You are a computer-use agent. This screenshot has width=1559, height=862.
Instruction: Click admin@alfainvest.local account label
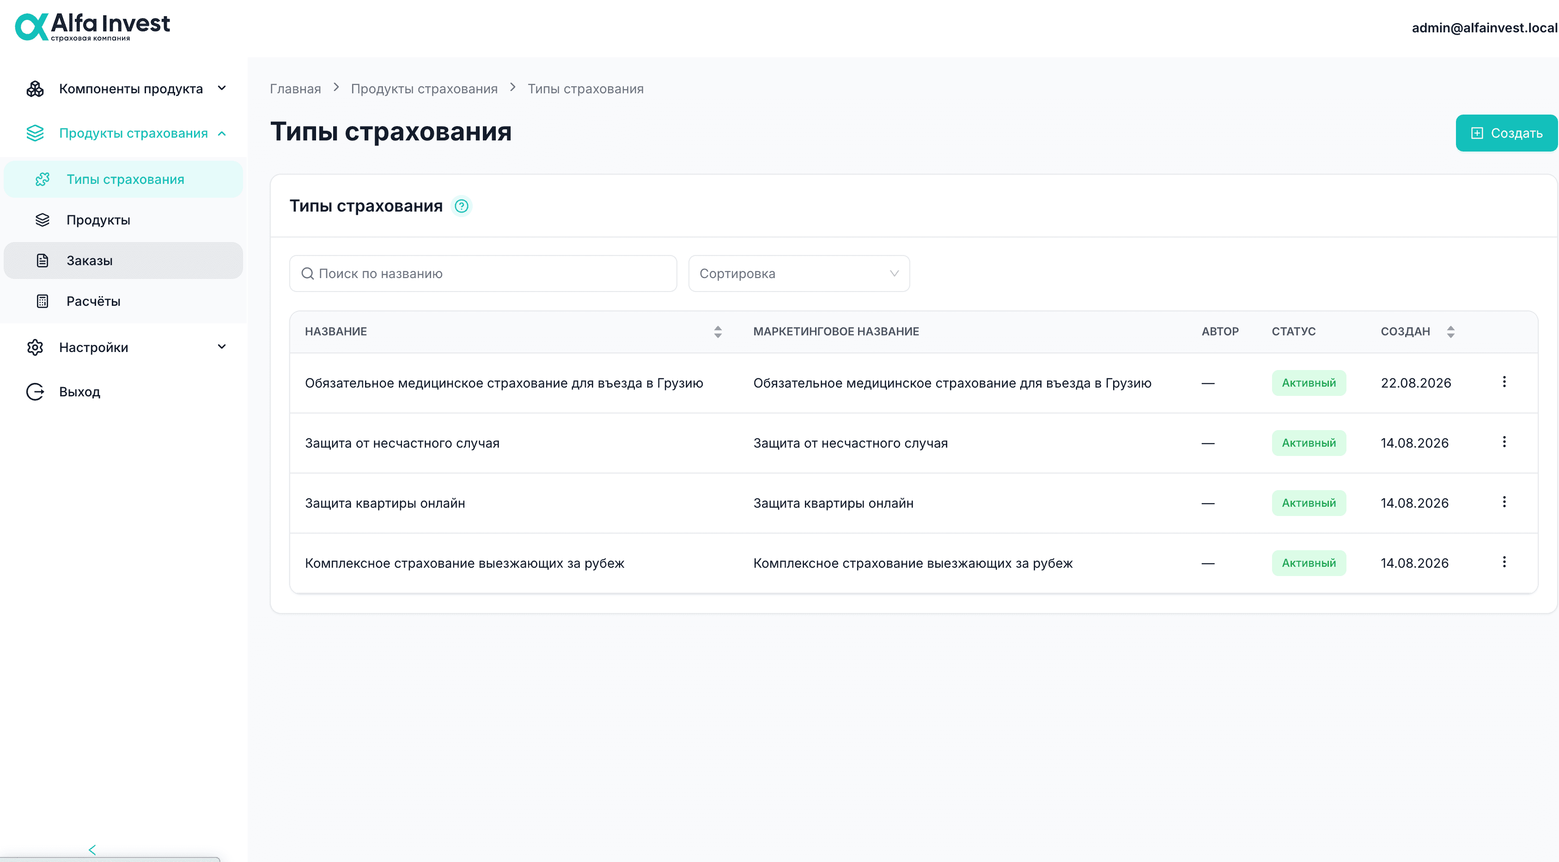(x=1485, y=28)
